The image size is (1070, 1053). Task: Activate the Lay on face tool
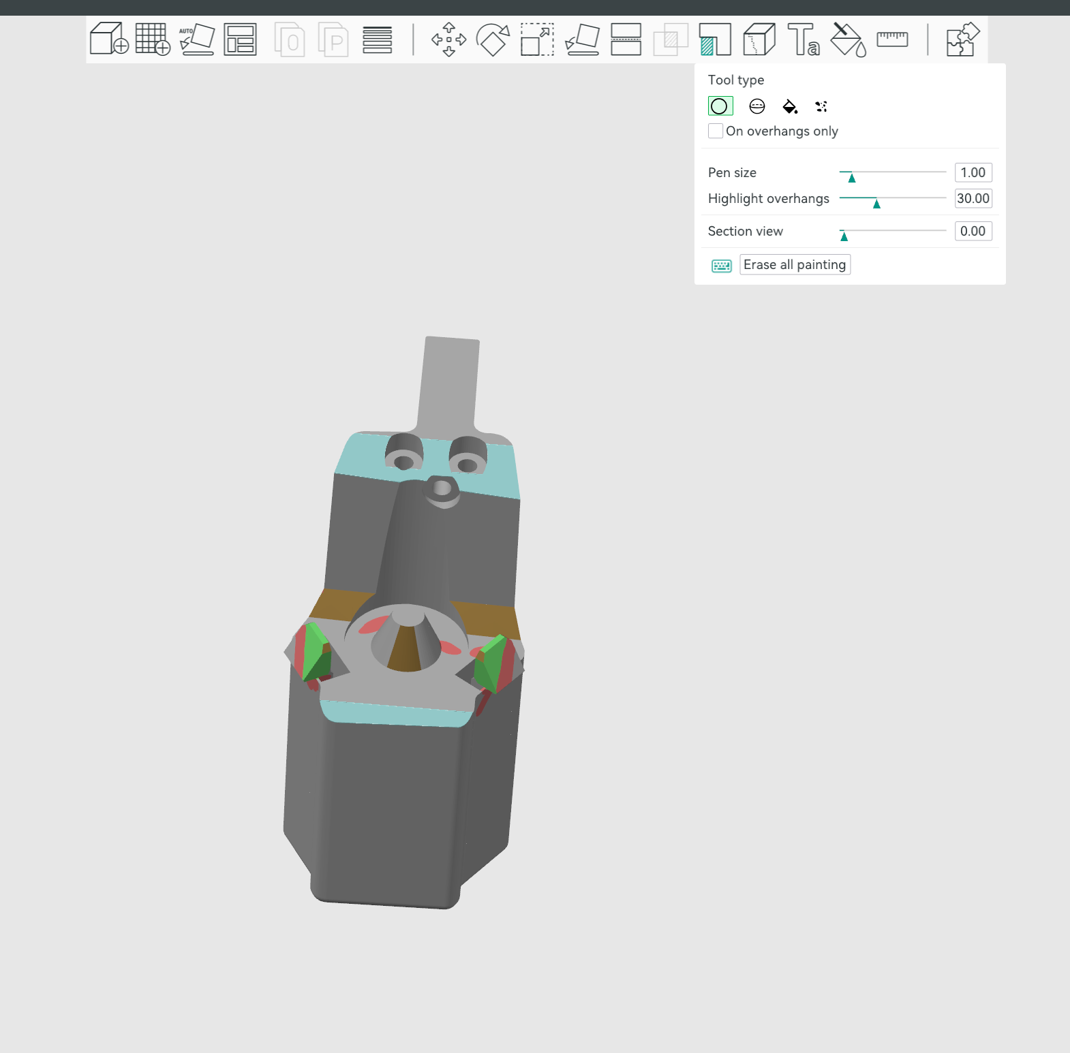[582, 39]
